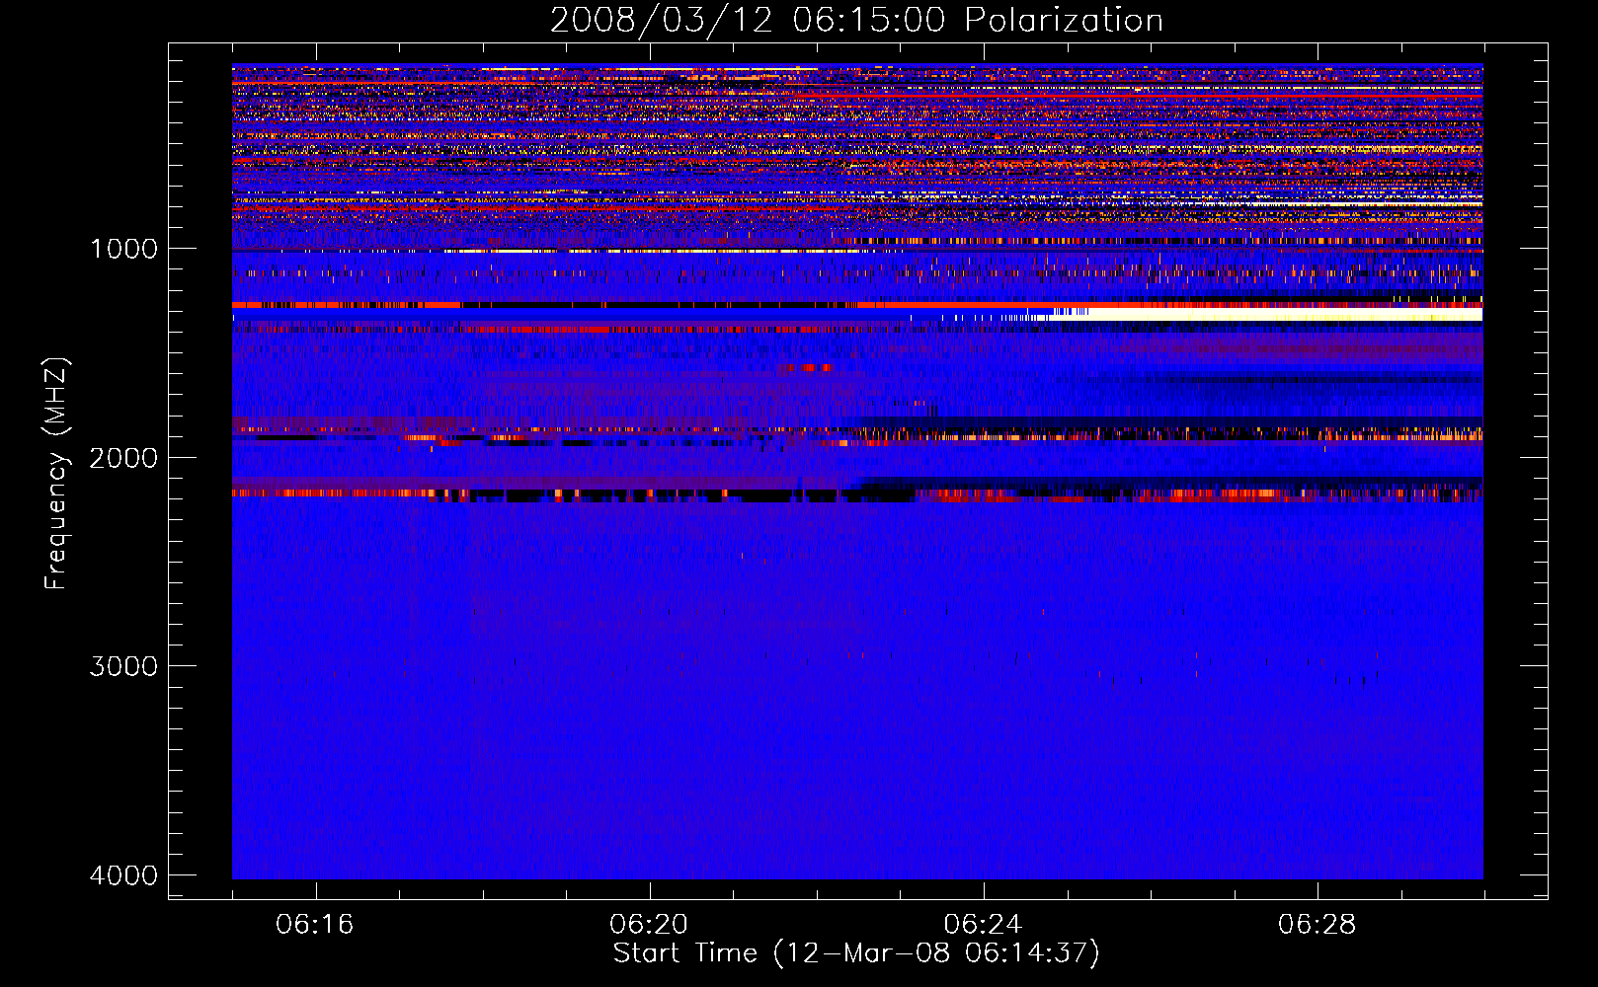1598x987 pixels.
Task: Click the 06:24 time tick label
Action: coord(983,925)
